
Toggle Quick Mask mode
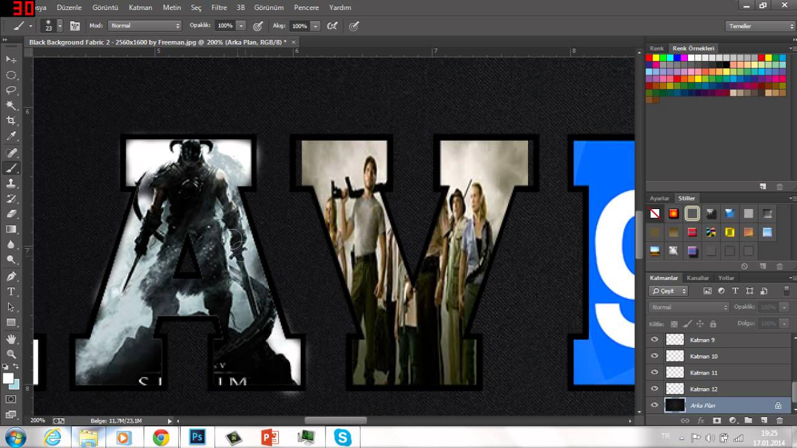coord(11,399)
